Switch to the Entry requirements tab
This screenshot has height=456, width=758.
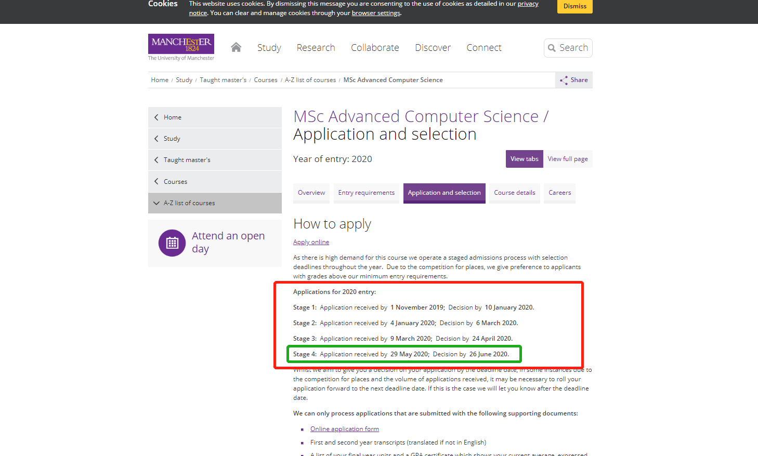click(366, 193)
